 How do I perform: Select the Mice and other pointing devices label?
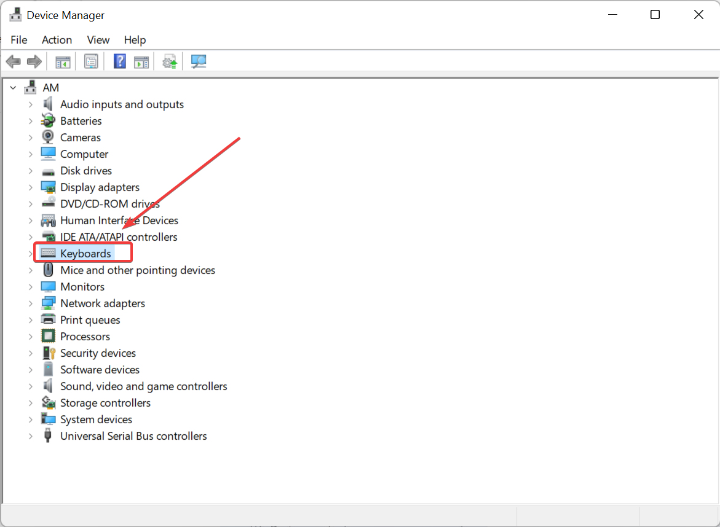point(138,270)
